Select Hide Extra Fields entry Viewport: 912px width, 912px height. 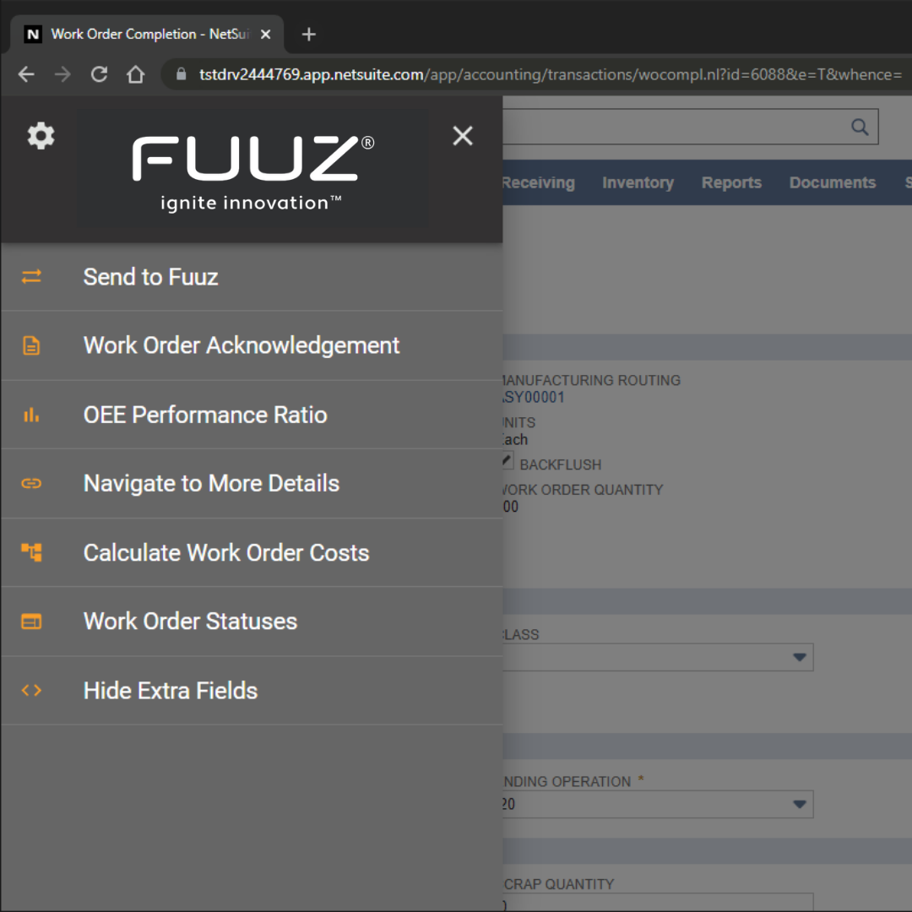tap(252, 691)
